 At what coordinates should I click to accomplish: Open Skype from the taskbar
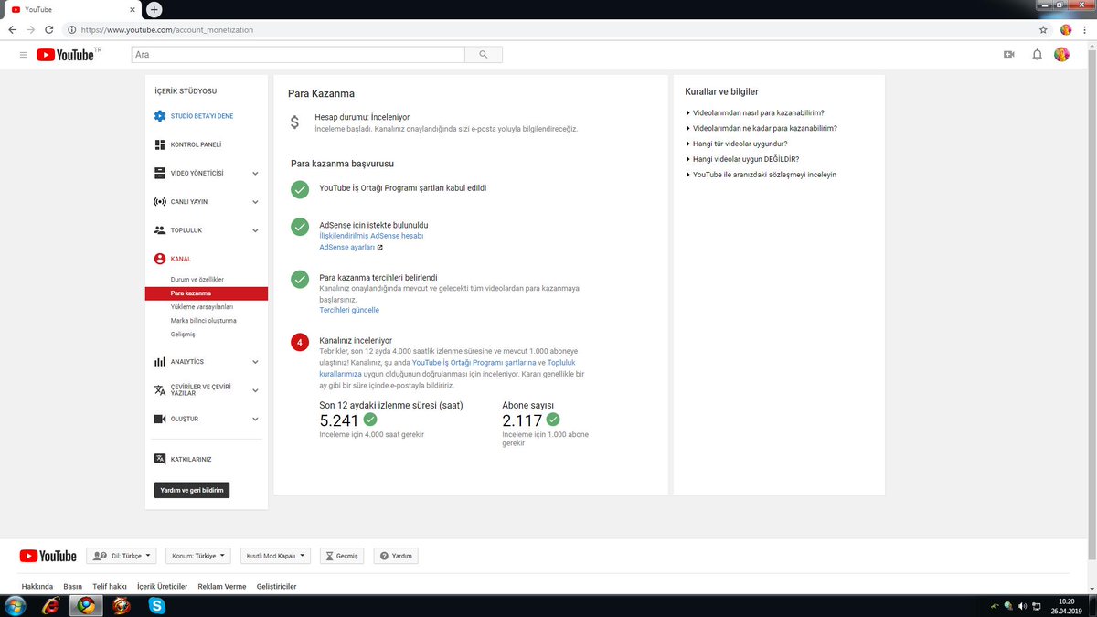point(157,605)
